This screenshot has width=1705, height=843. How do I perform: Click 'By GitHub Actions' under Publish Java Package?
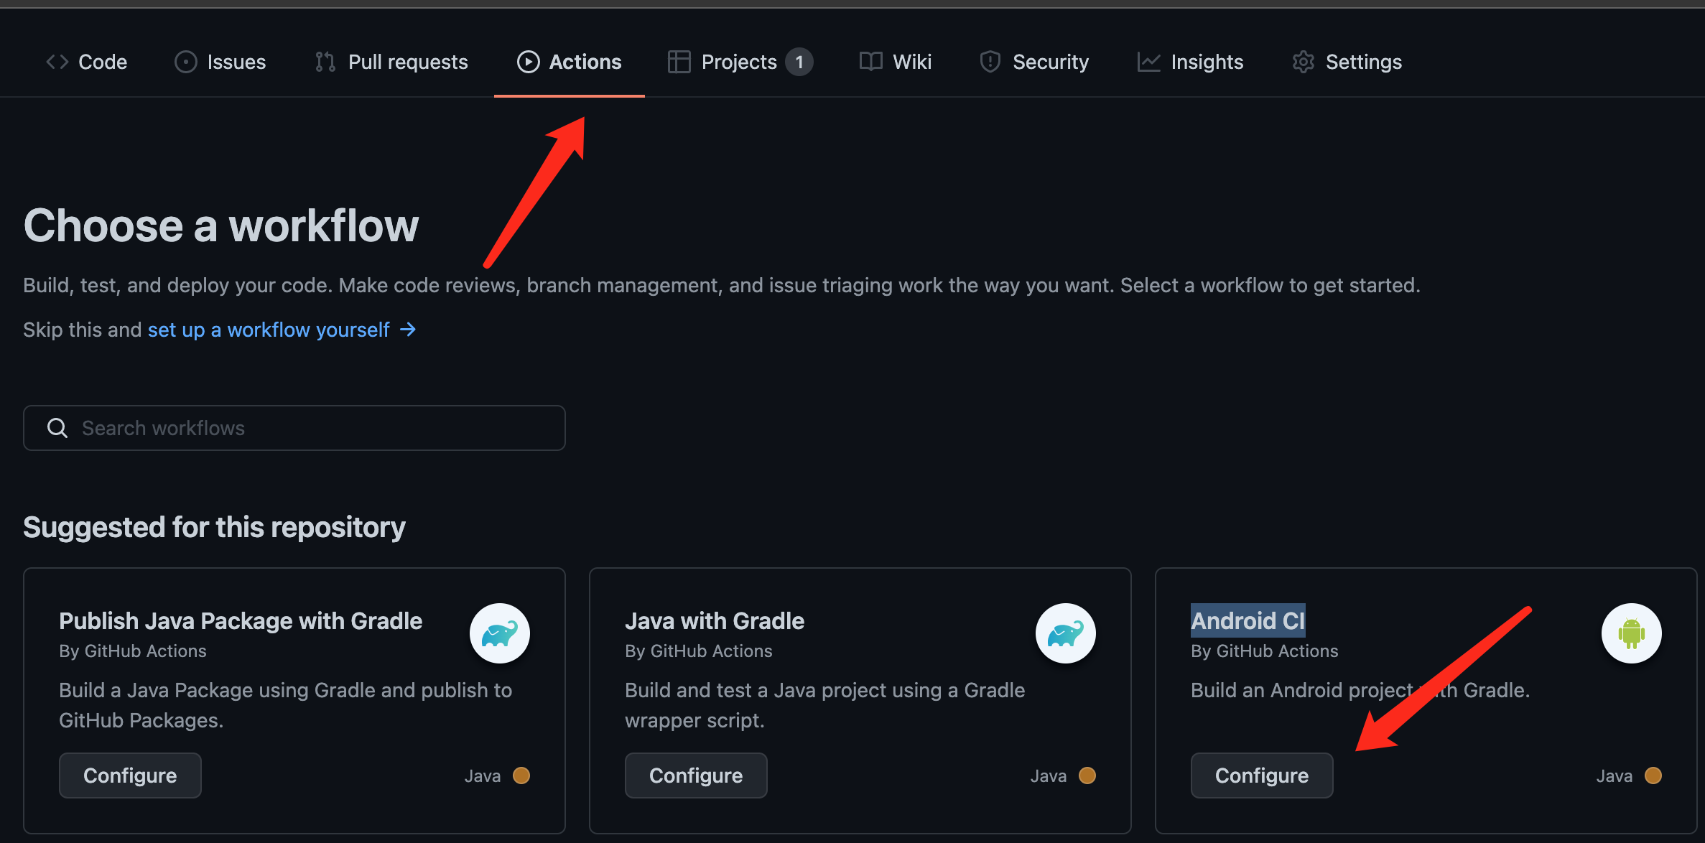133,651
